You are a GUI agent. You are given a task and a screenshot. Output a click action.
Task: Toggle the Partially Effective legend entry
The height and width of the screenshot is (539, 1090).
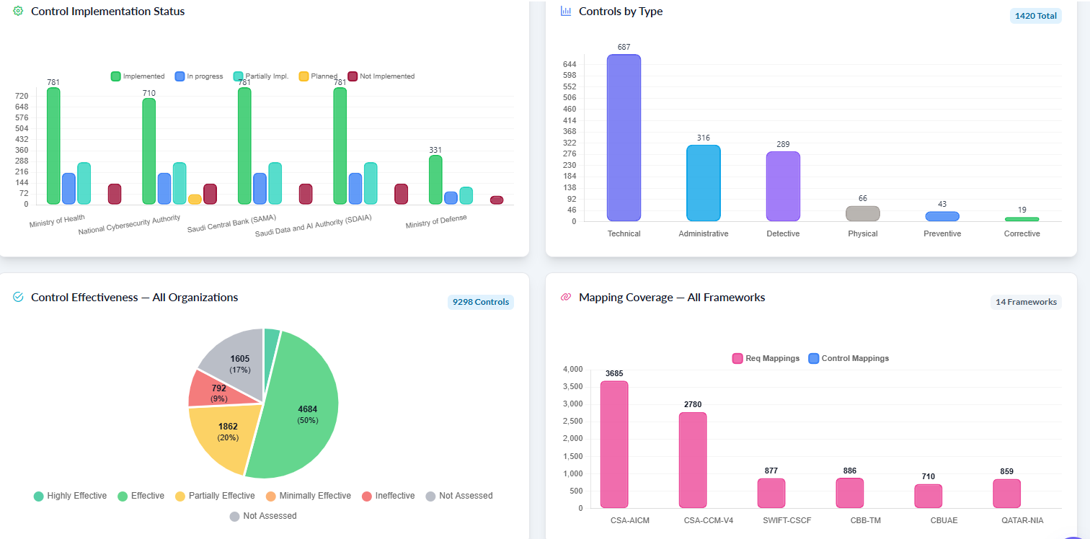click(215, 496)
